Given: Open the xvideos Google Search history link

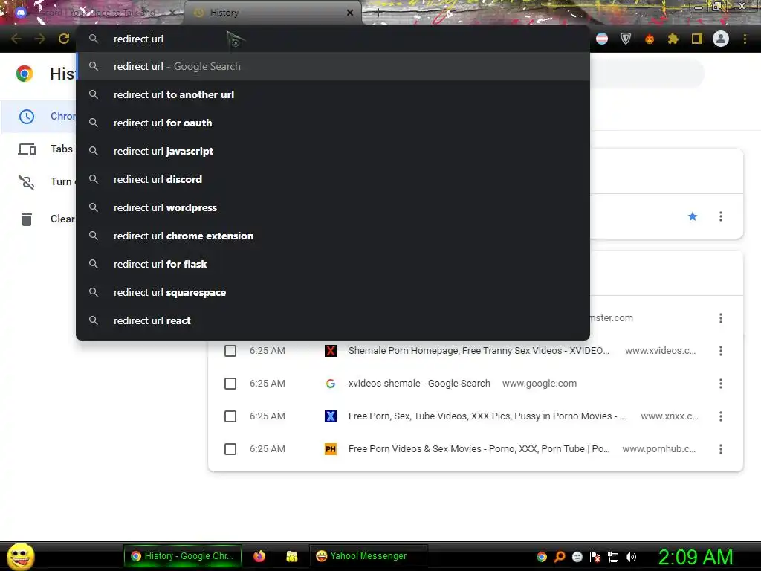Looking at the screenshot, I should point(419,384).
